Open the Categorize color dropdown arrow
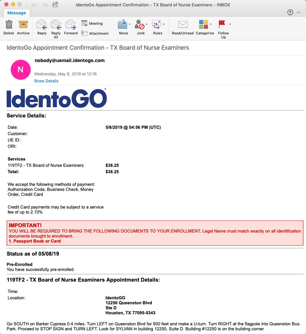 click(211, 24)
